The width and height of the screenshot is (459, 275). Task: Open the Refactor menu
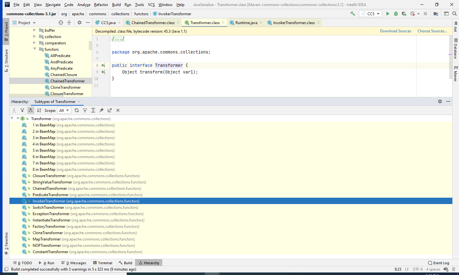click(x=101, y=5)
